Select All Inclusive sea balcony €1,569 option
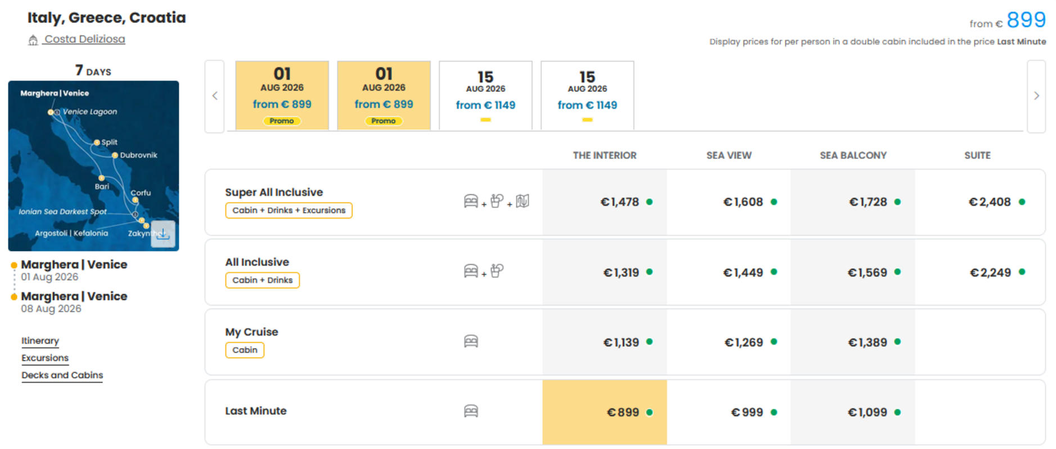The image size is (1056, 449). [x=852, y=272]
